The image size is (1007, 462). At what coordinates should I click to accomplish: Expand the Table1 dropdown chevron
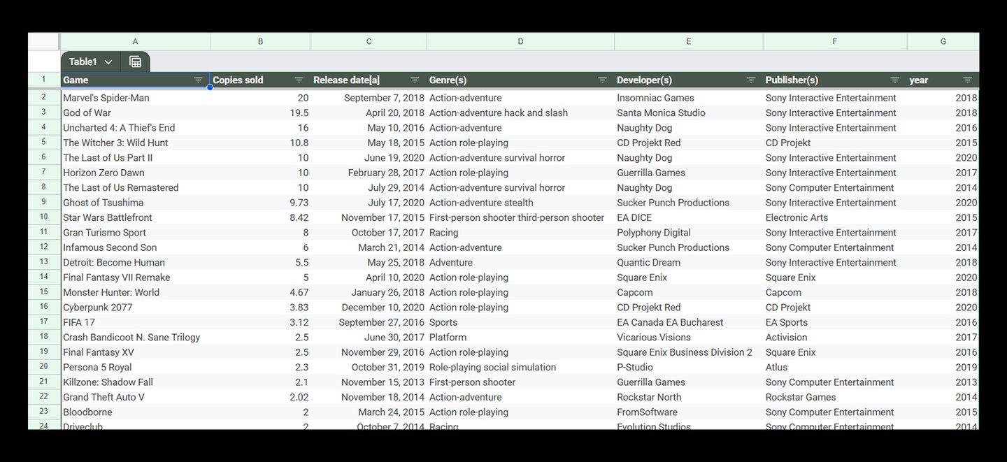(x=108, y=62)
